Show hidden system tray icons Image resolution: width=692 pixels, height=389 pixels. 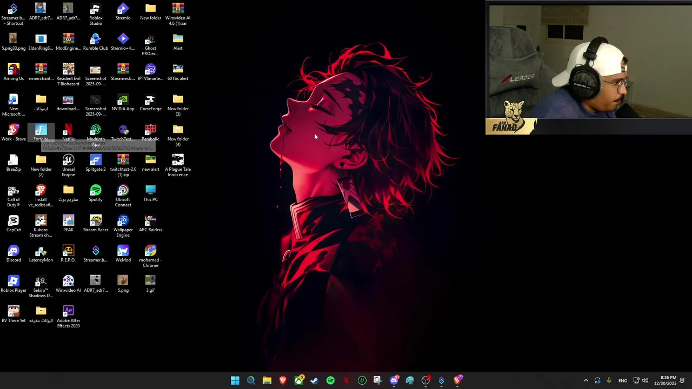pos(585,381)
